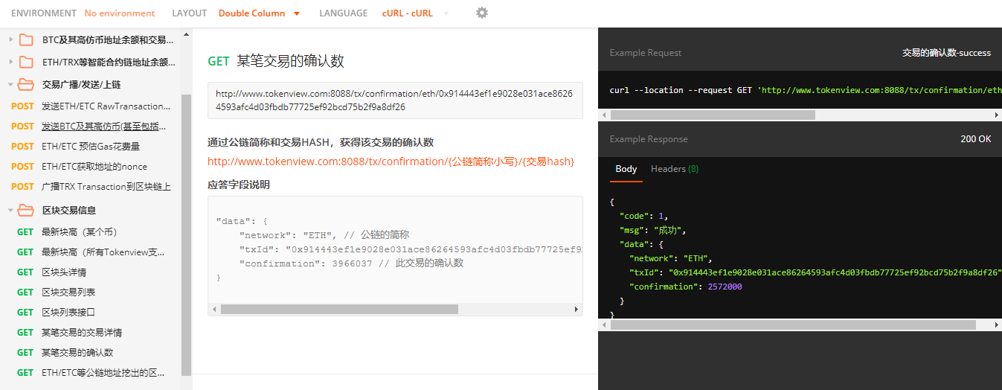Image resolution: width=1002 pixels, height=390 pixels.
Task: Click example request horizontal scrollbar
Action: [x=713, y=115]
